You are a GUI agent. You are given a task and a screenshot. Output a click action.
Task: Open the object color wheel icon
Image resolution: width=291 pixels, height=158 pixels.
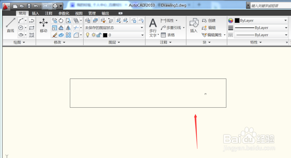pos(230,21)
